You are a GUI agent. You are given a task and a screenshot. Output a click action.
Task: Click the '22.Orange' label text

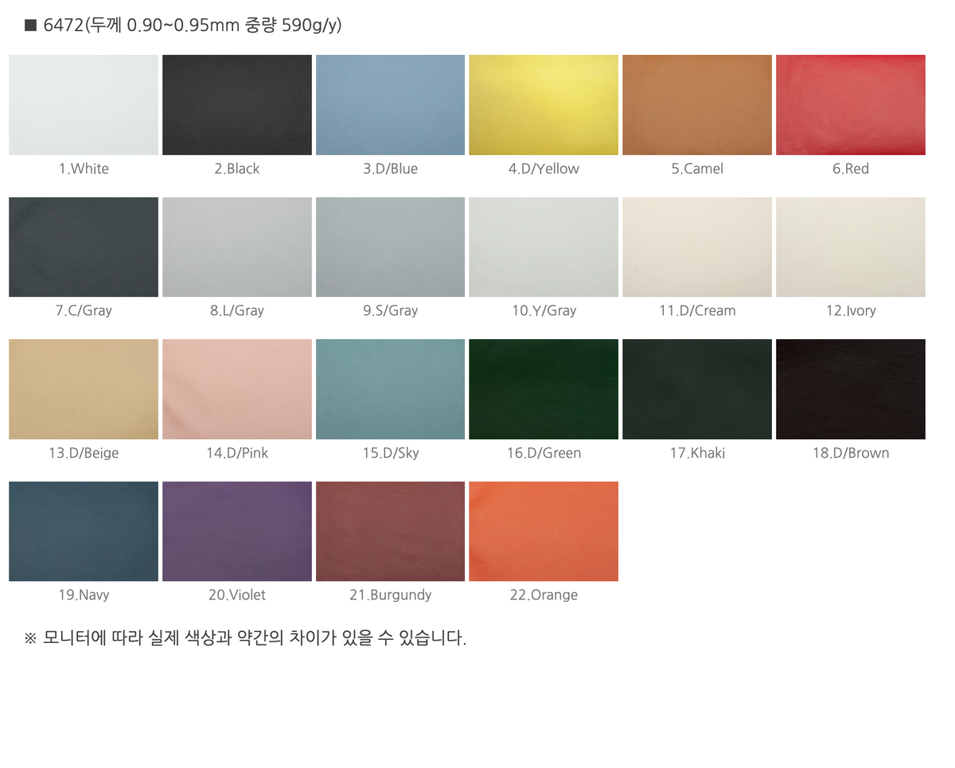click(x=544, y=595)
